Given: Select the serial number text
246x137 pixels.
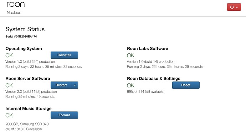Looking at the screenshot, I should click(x=21, y=37).
